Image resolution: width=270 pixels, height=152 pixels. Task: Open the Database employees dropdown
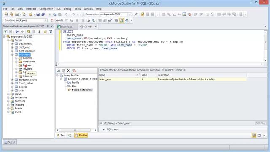tap(46, 20)
